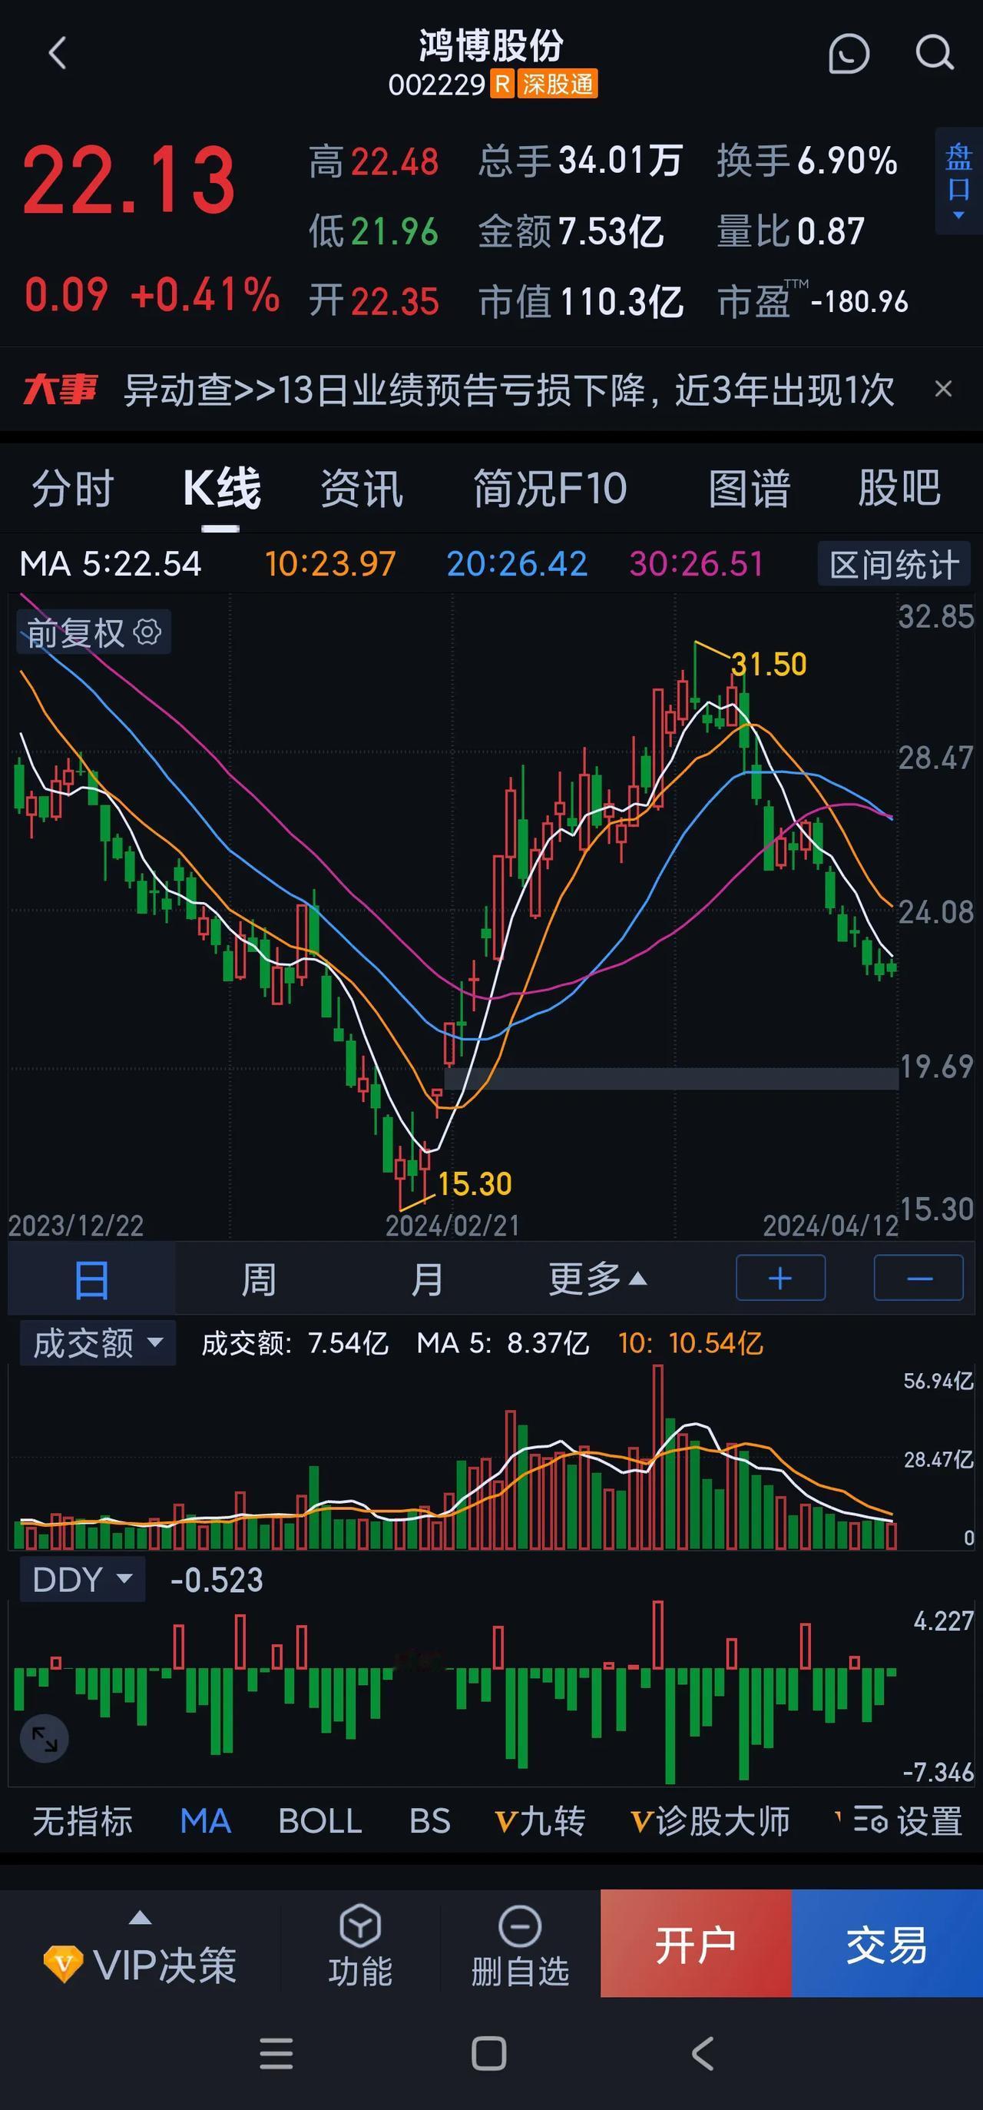
Task: Tap the MA 30:26.51 pink value
Action: pos(697,563)
